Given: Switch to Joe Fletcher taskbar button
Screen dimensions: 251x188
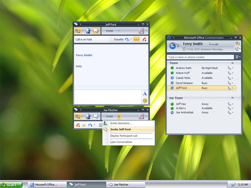Looking at the screenshot, I should 126,185.
